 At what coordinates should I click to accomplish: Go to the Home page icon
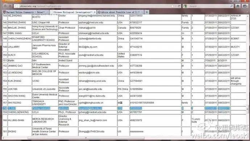(238, 6)
